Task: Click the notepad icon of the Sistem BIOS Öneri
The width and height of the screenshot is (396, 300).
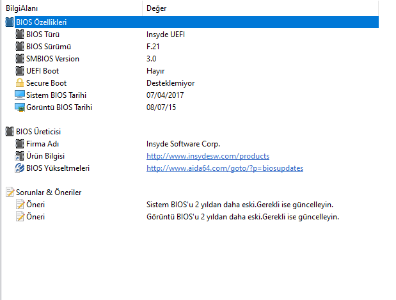Action: [x=20, y=204]
